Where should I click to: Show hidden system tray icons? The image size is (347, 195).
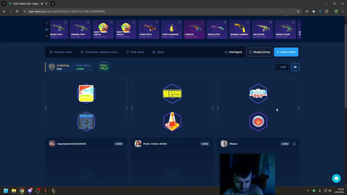308,191
